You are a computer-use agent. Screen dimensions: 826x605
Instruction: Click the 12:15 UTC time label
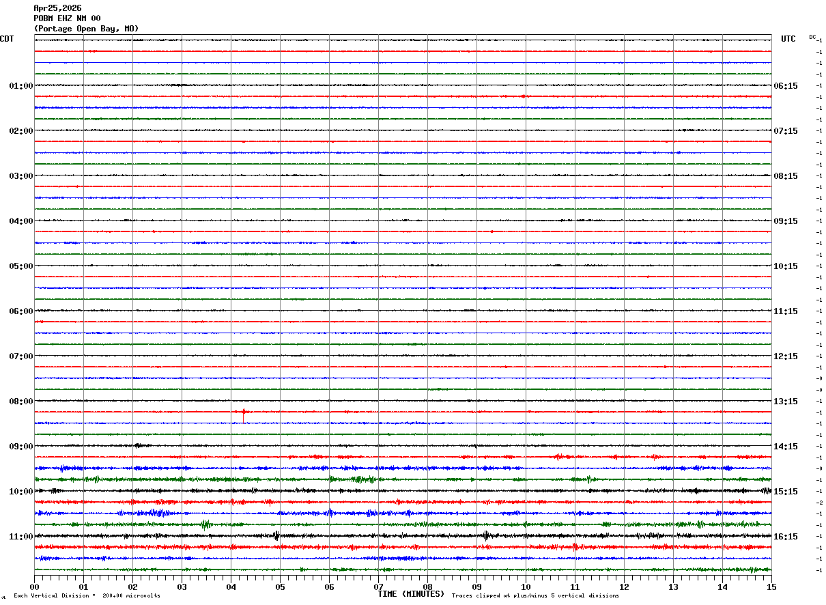point(786,356)
